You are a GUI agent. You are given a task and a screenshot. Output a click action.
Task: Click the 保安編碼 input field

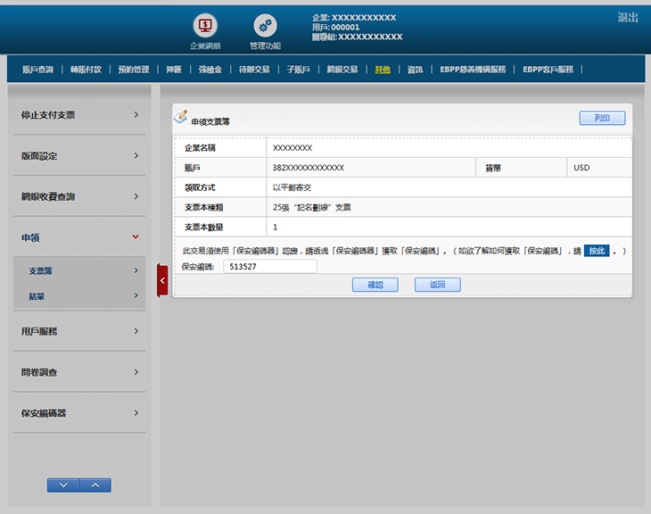pos(269,266)
